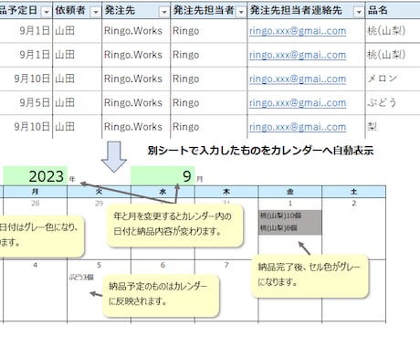The height and width of the screenshot is (347, 420).
Task: Select the 依頼者 header label
Action: 70,10
